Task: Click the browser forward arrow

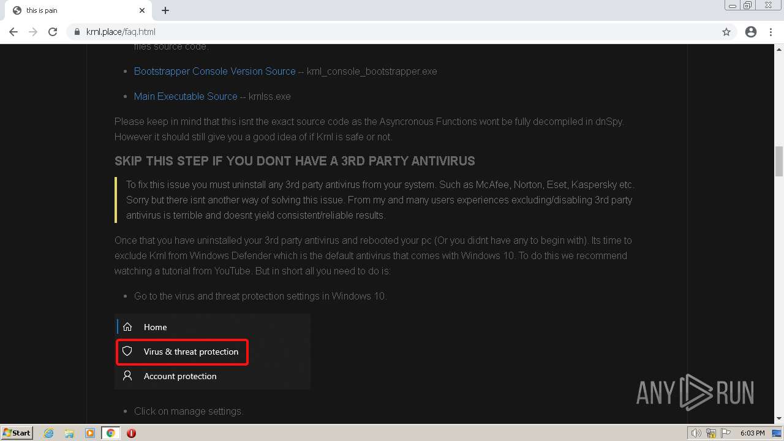Action: tap(33, 32)
